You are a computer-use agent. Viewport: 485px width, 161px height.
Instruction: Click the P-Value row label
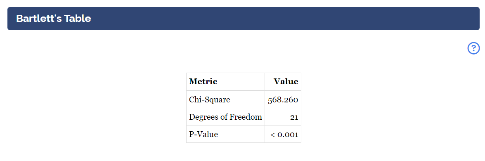pos(203,135)
